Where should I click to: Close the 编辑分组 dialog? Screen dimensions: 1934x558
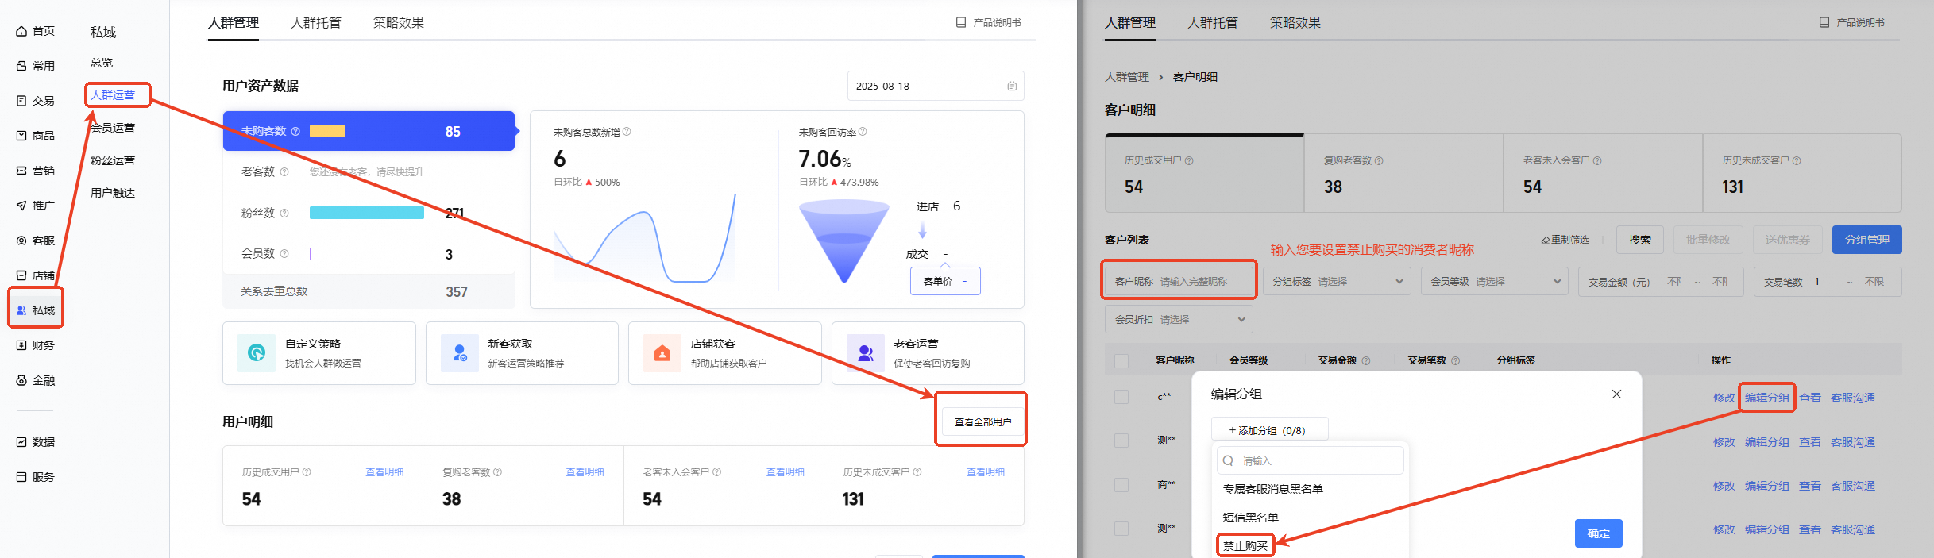(1616, 394)
